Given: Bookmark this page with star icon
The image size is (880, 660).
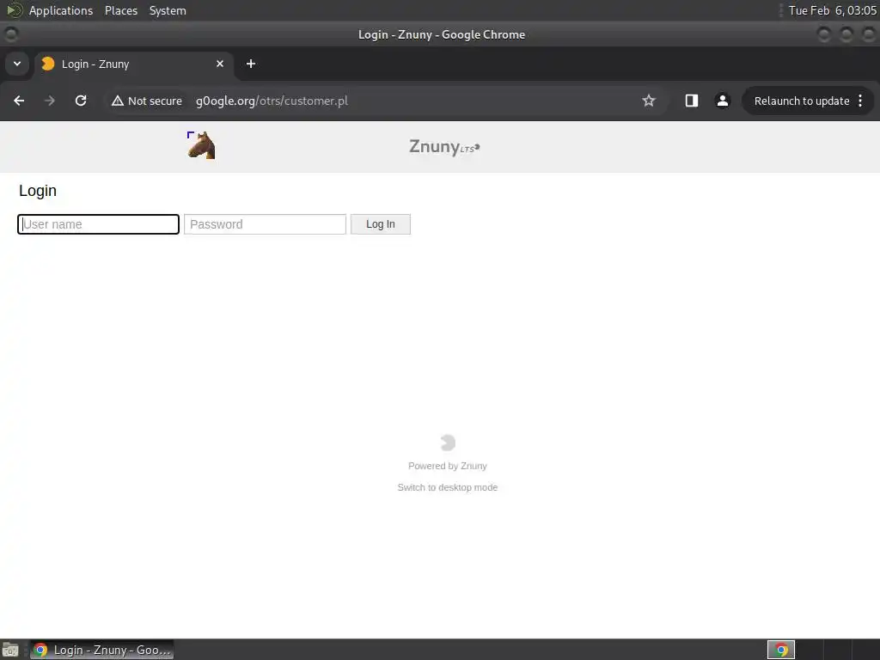Looking at the screenshot, I should click(x=649, y=101).
